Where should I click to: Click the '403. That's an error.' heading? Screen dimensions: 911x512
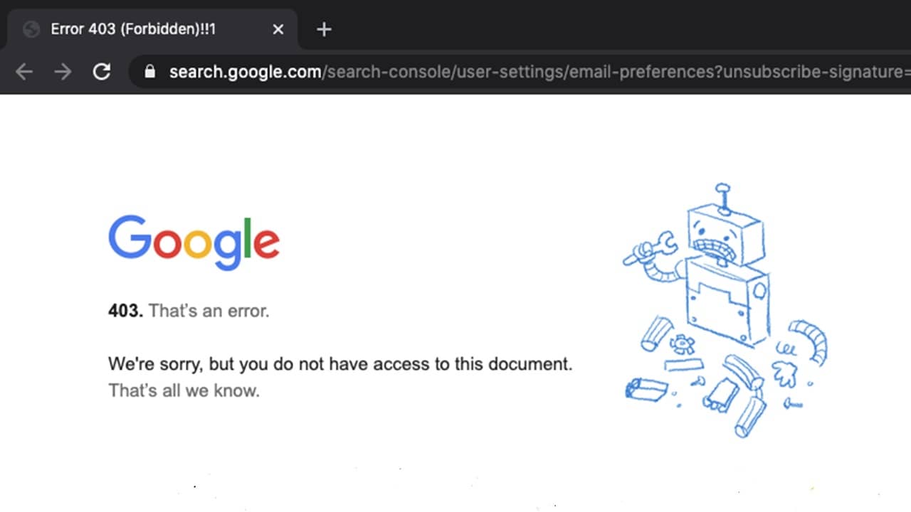189,311
